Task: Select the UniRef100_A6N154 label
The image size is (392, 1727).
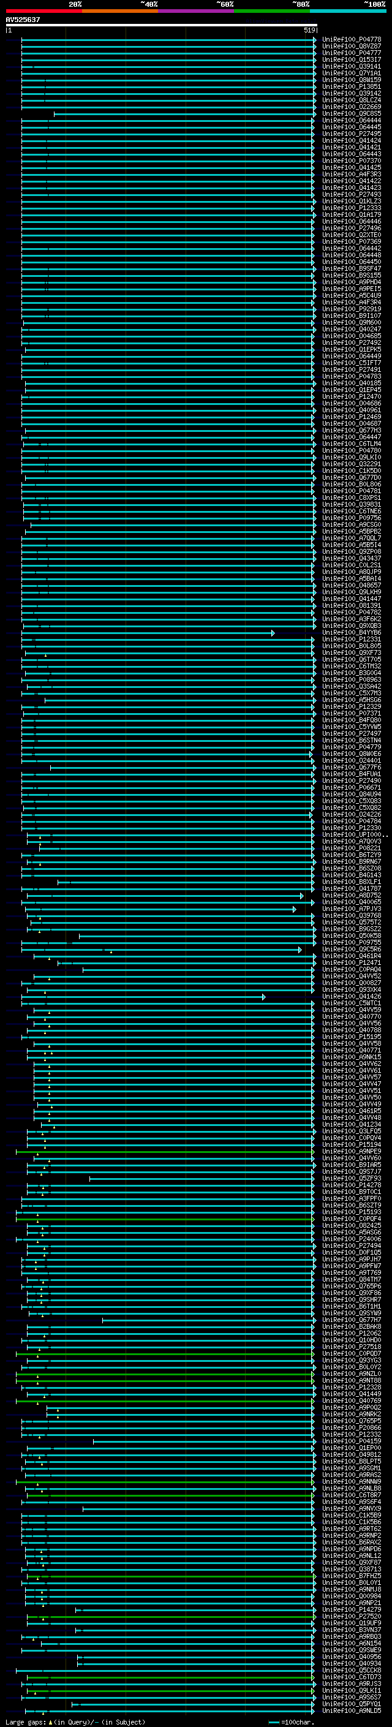Action: [x=352, y=1642]
